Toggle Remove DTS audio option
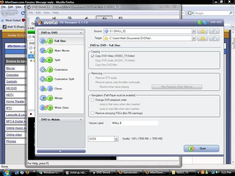 tap(106, 78)
